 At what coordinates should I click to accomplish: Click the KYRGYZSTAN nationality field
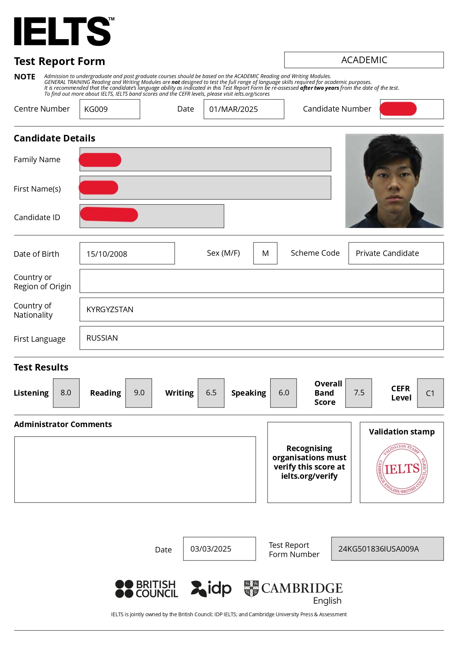pyautogui.click(x=261, y=310)
